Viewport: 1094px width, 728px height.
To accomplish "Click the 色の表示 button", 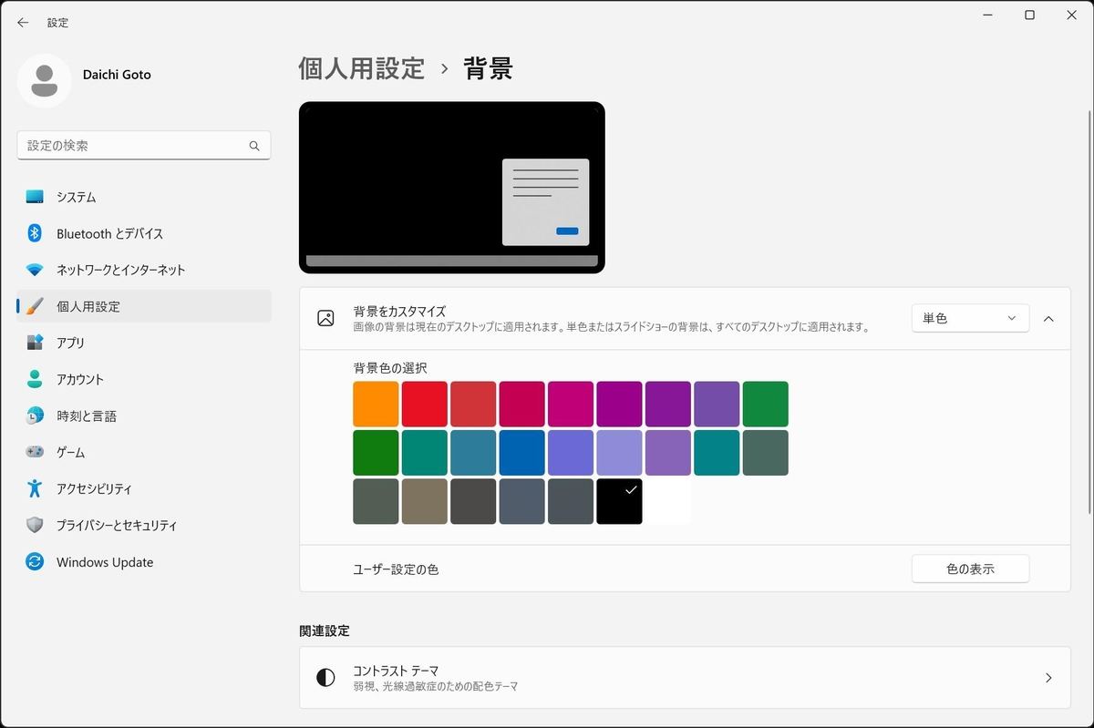I will click(x=970, y=569).
